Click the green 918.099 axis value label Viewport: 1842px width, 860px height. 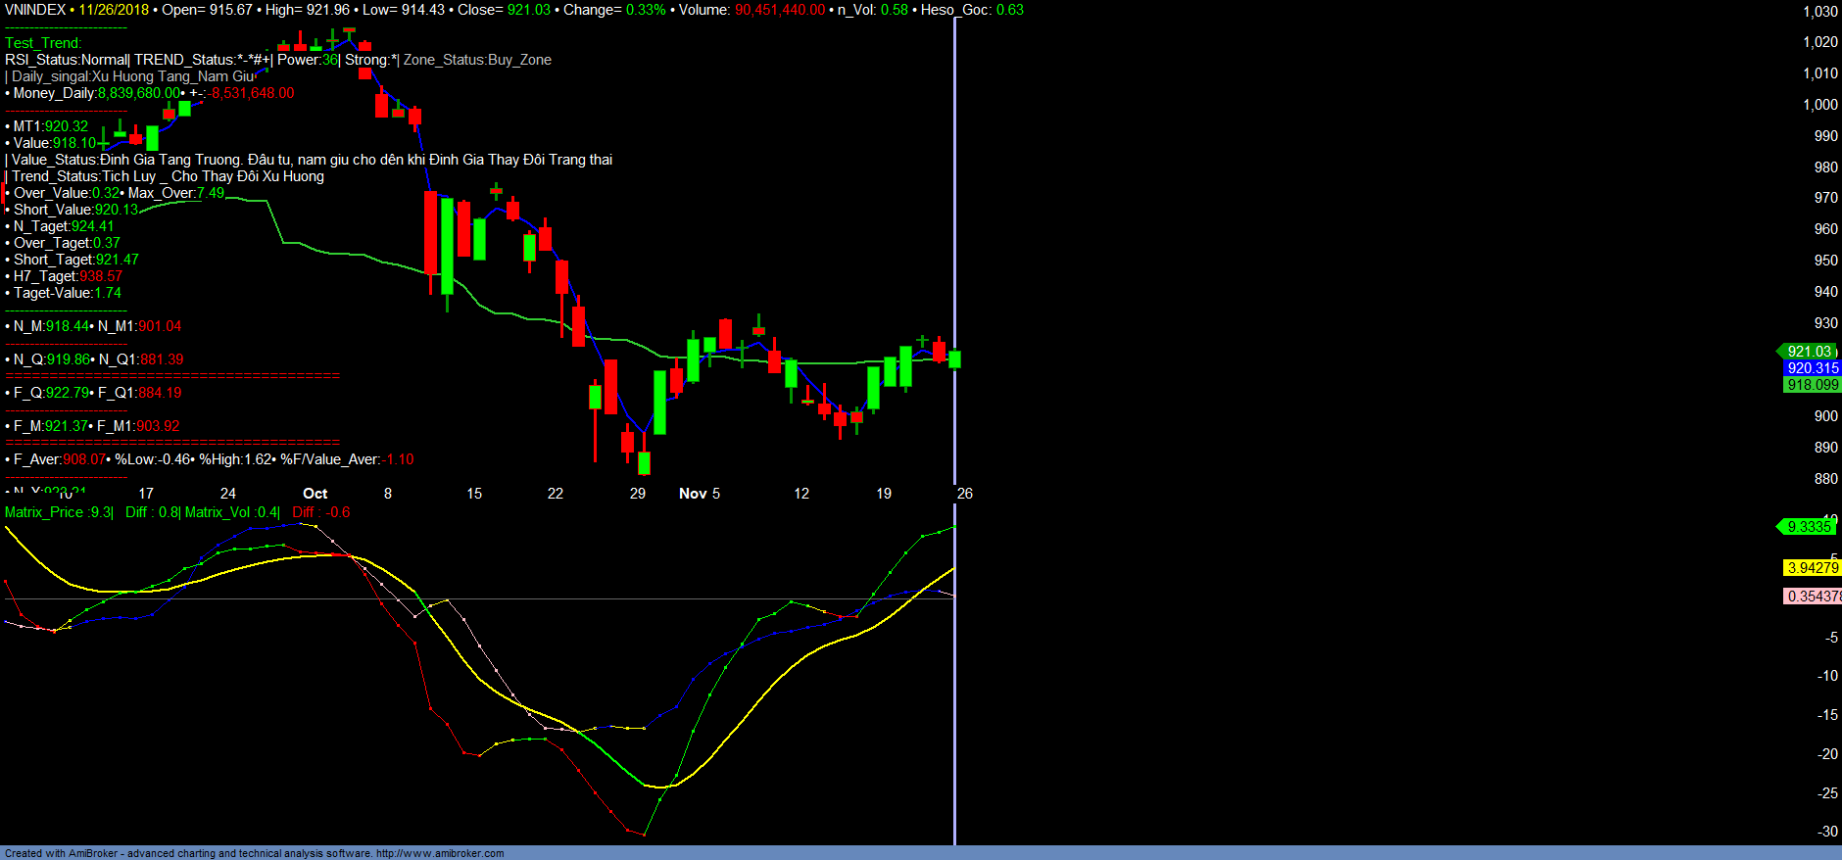click(1812, 385)
